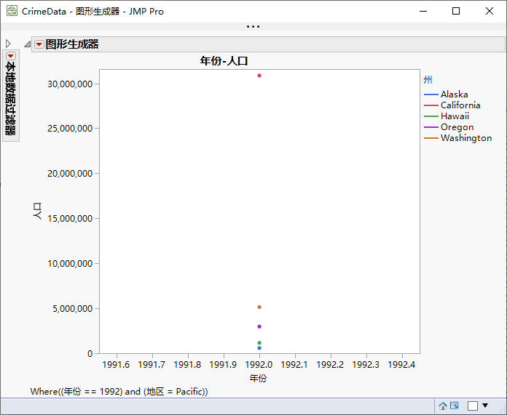Select the Washington legend label
Image resolution: width=507 pixels, height=415 pixels.
(466, 138)
